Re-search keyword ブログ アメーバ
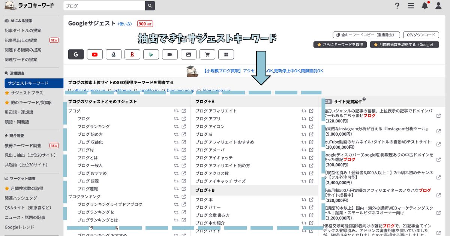 coord(304,150)
